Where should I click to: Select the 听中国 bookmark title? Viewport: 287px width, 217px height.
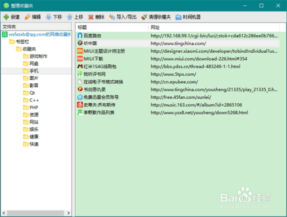pos(90,43)
